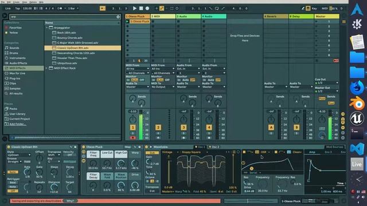This screenshot has width=367, height=206.
Task: Open the File menu
Action: pos(3,2)
